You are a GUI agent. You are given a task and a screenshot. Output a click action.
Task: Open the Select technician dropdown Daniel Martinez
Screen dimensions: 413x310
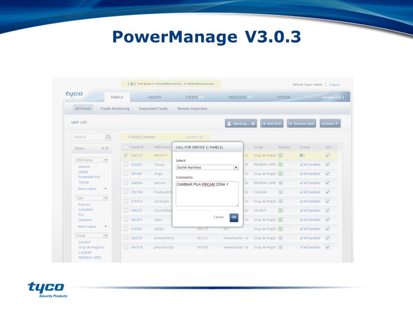[x=207, y=167]
